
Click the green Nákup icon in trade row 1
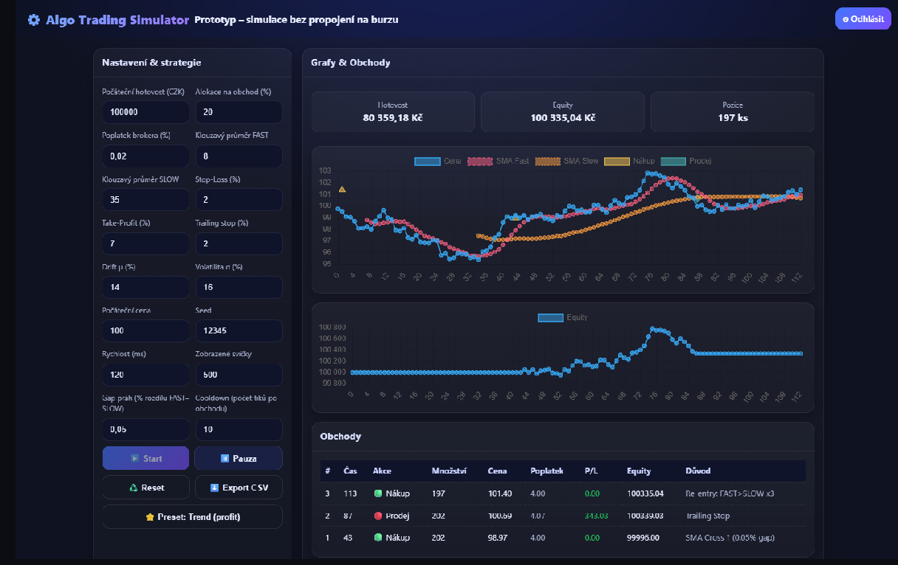[x=377, y=538]
